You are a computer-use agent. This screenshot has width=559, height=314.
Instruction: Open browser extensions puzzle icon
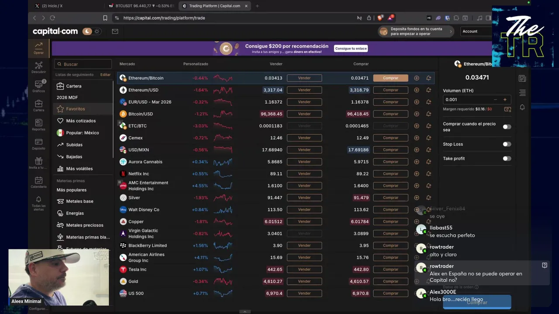[x=456, y=18]
